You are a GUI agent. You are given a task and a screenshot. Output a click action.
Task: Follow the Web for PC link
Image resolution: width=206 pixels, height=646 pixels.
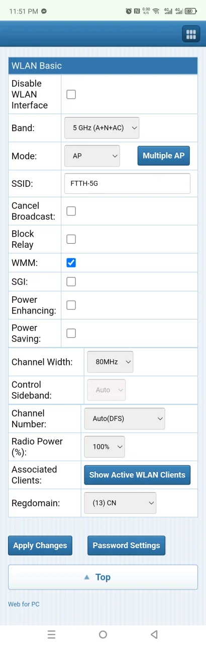point(24,604)
